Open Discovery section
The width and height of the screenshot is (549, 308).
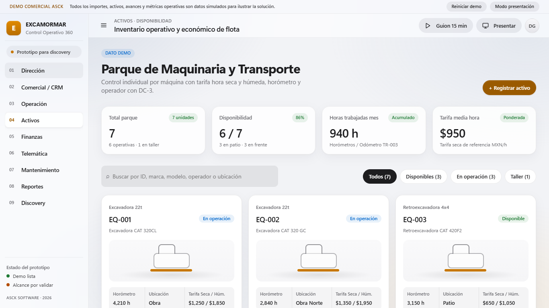[44, 203]
